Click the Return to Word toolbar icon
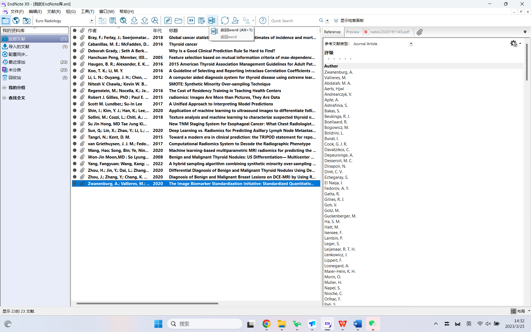The image size is (531, 332). click(212, 20)
